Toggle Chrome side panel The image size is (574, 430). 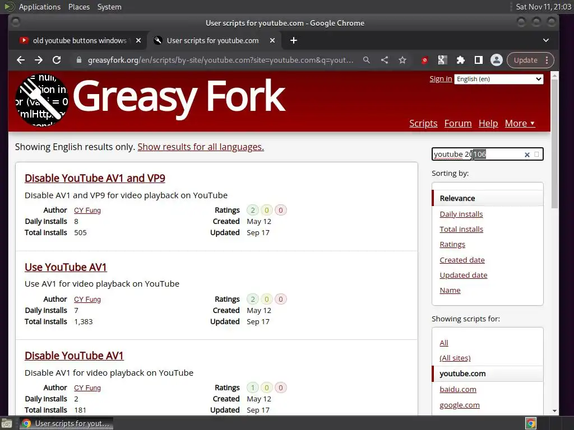479,60
